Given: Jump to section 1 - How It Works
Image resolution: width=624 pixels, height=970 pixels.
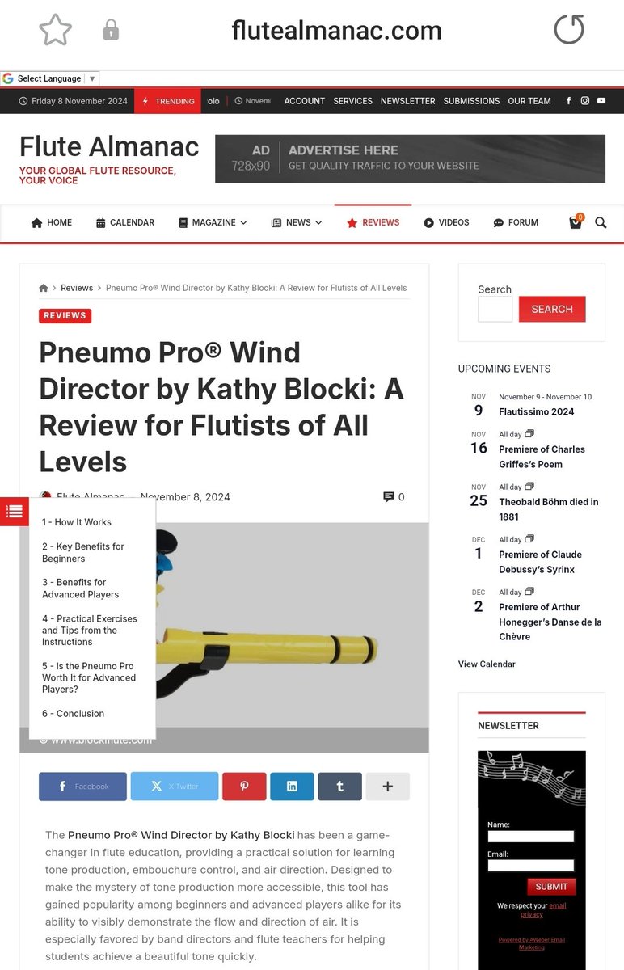Looking at the screenshot, I should 77,522.
